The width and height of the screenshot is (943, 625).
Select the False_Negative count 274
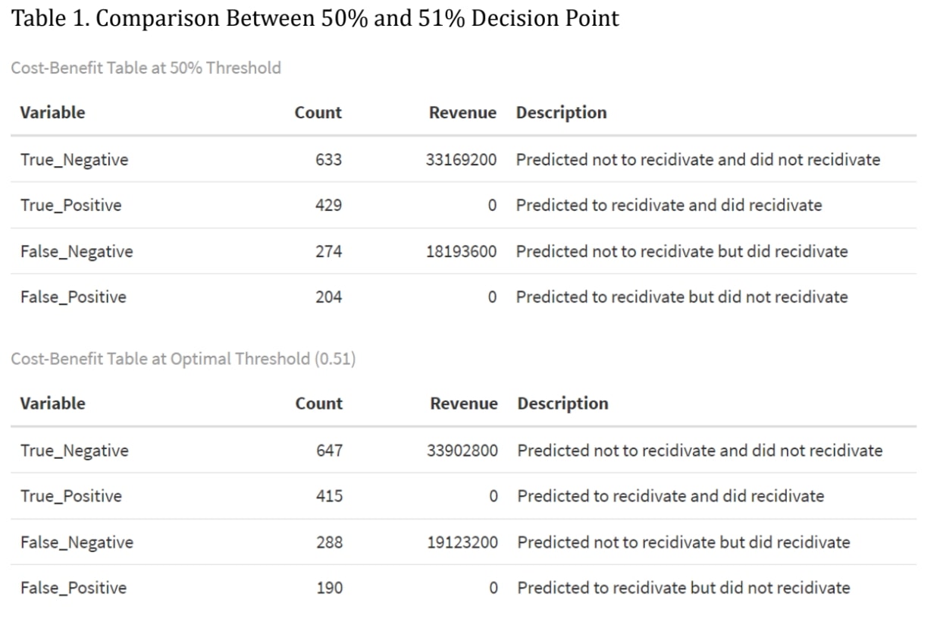(x=328, y=251)
